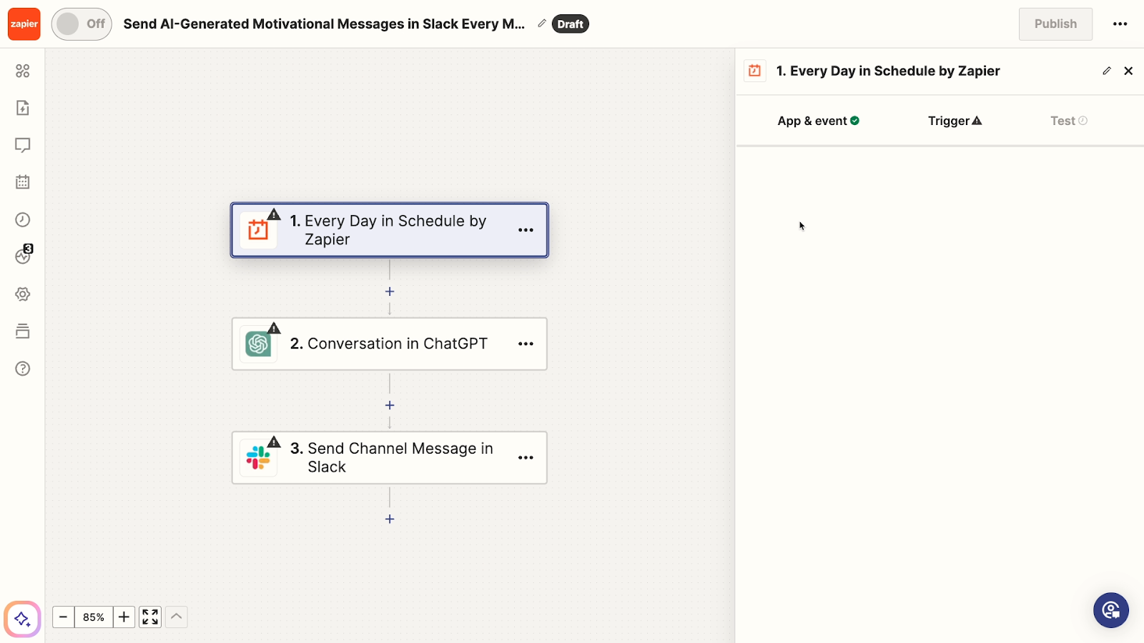1144x643 pixels.
Task: Zoom out the canvas with minus button
Action: click(x=63, y=617)
